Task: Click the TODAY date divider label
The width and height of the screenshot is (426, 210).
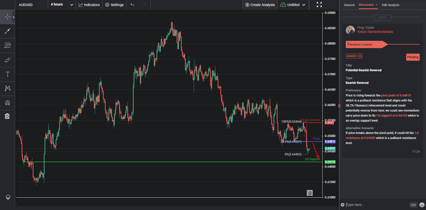Action: 383,18
